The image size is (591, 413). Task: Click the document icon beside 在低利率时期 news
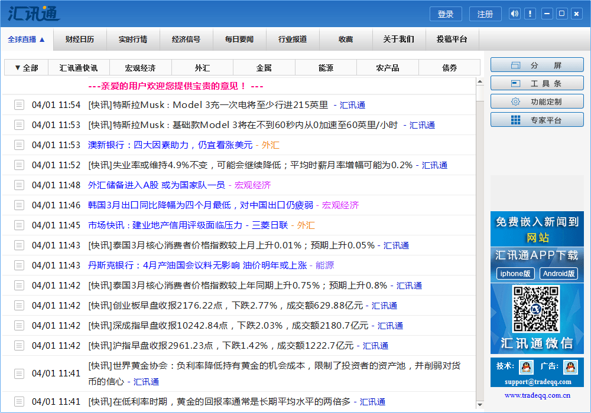[x=20, y=401]
